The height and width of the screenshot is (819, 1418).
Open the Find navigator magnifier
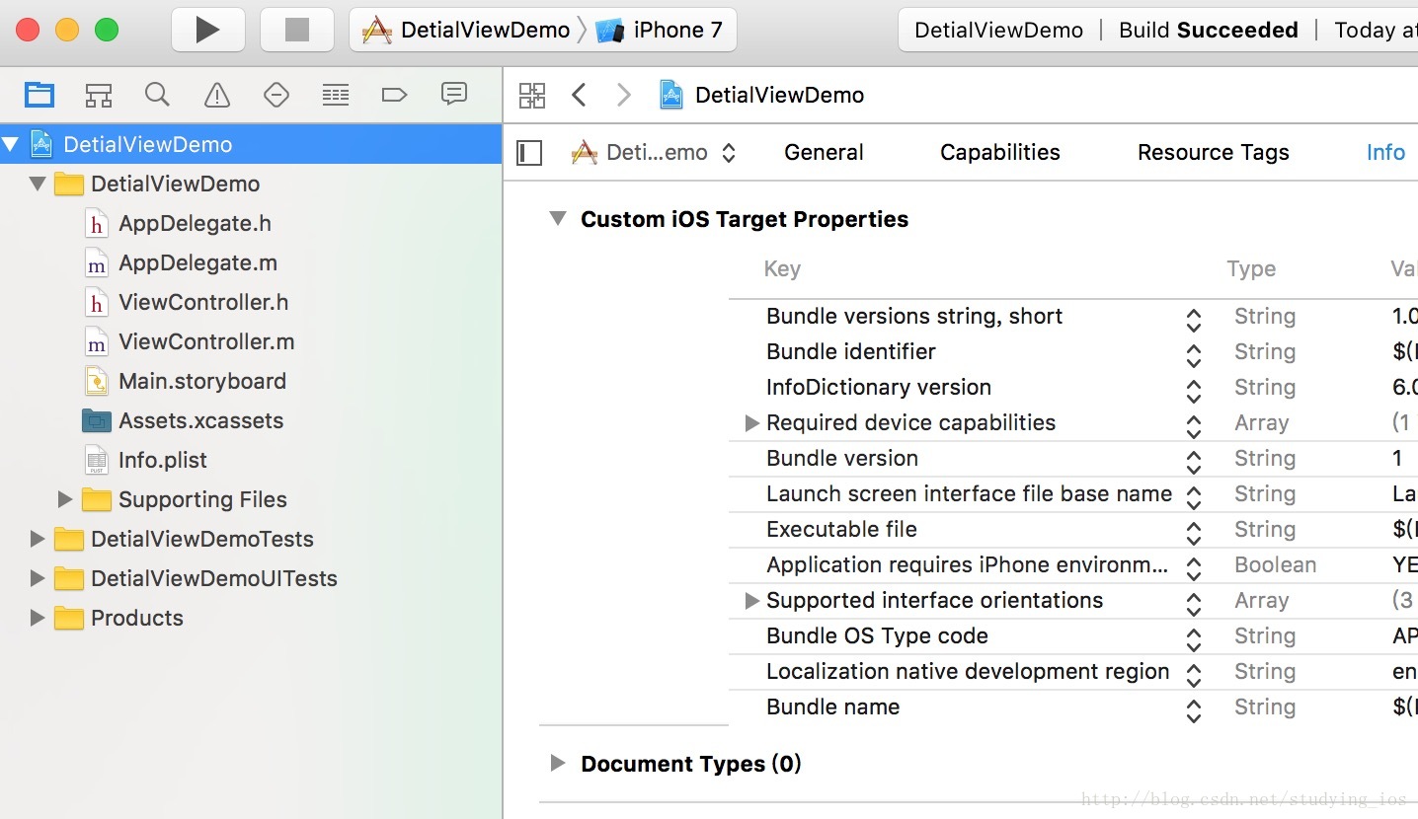[157, 95]
